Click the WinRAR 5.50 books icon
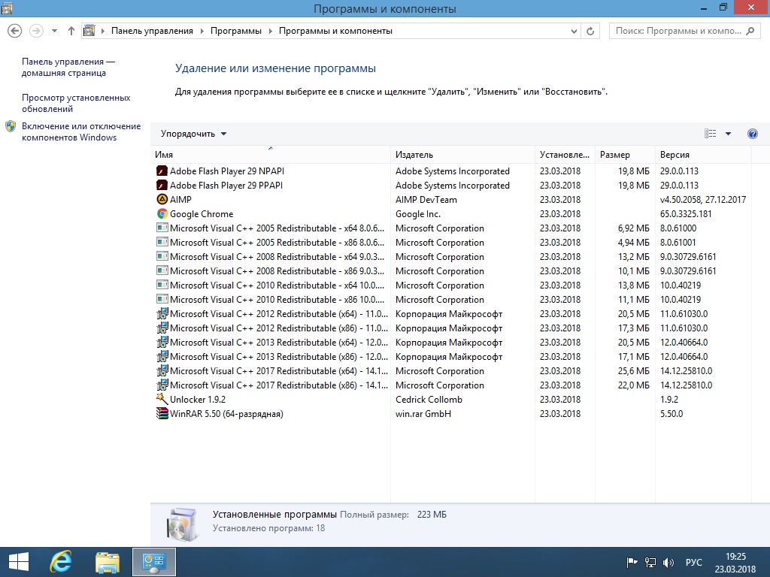This screenshot has width=770, height=577. [x=162, y=414]
